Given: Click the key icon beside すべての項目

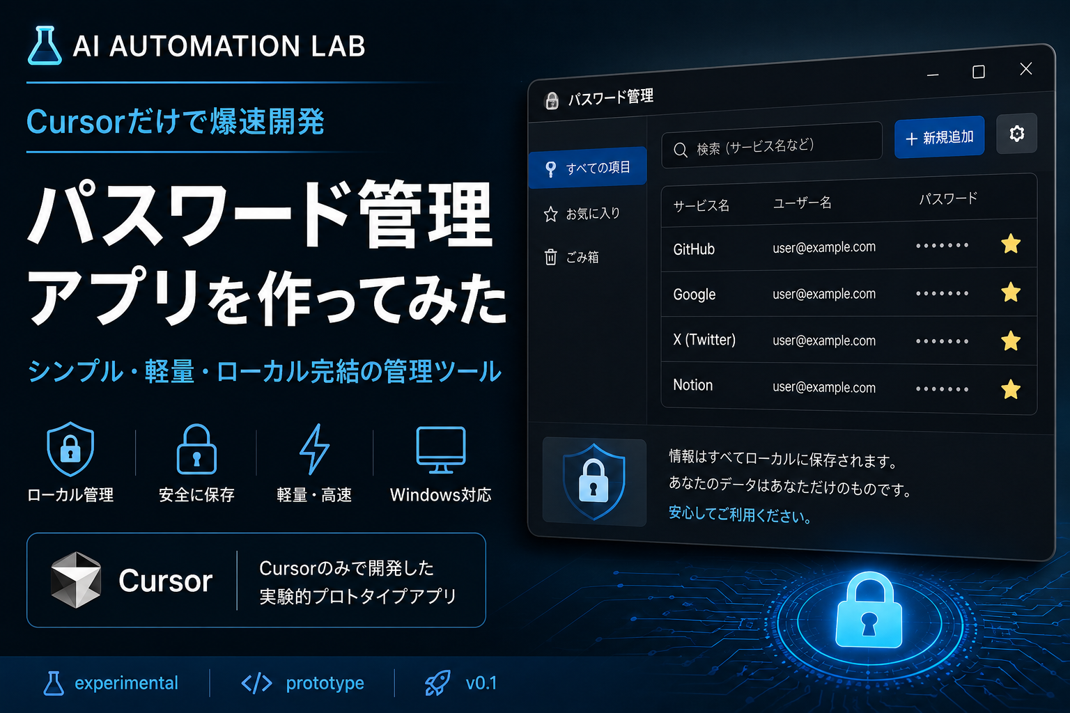Looking at the screenshot, I should pos(550,169).
